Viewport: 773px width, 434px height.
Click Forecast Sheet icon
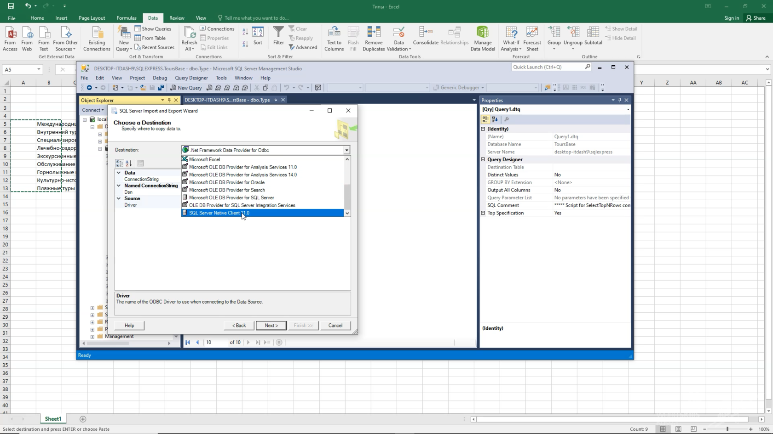532,39
